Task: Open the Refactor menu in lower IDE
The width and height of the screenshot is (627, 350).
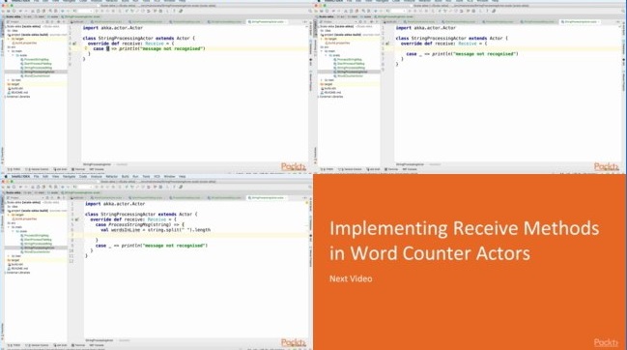Action: point(111,176)
